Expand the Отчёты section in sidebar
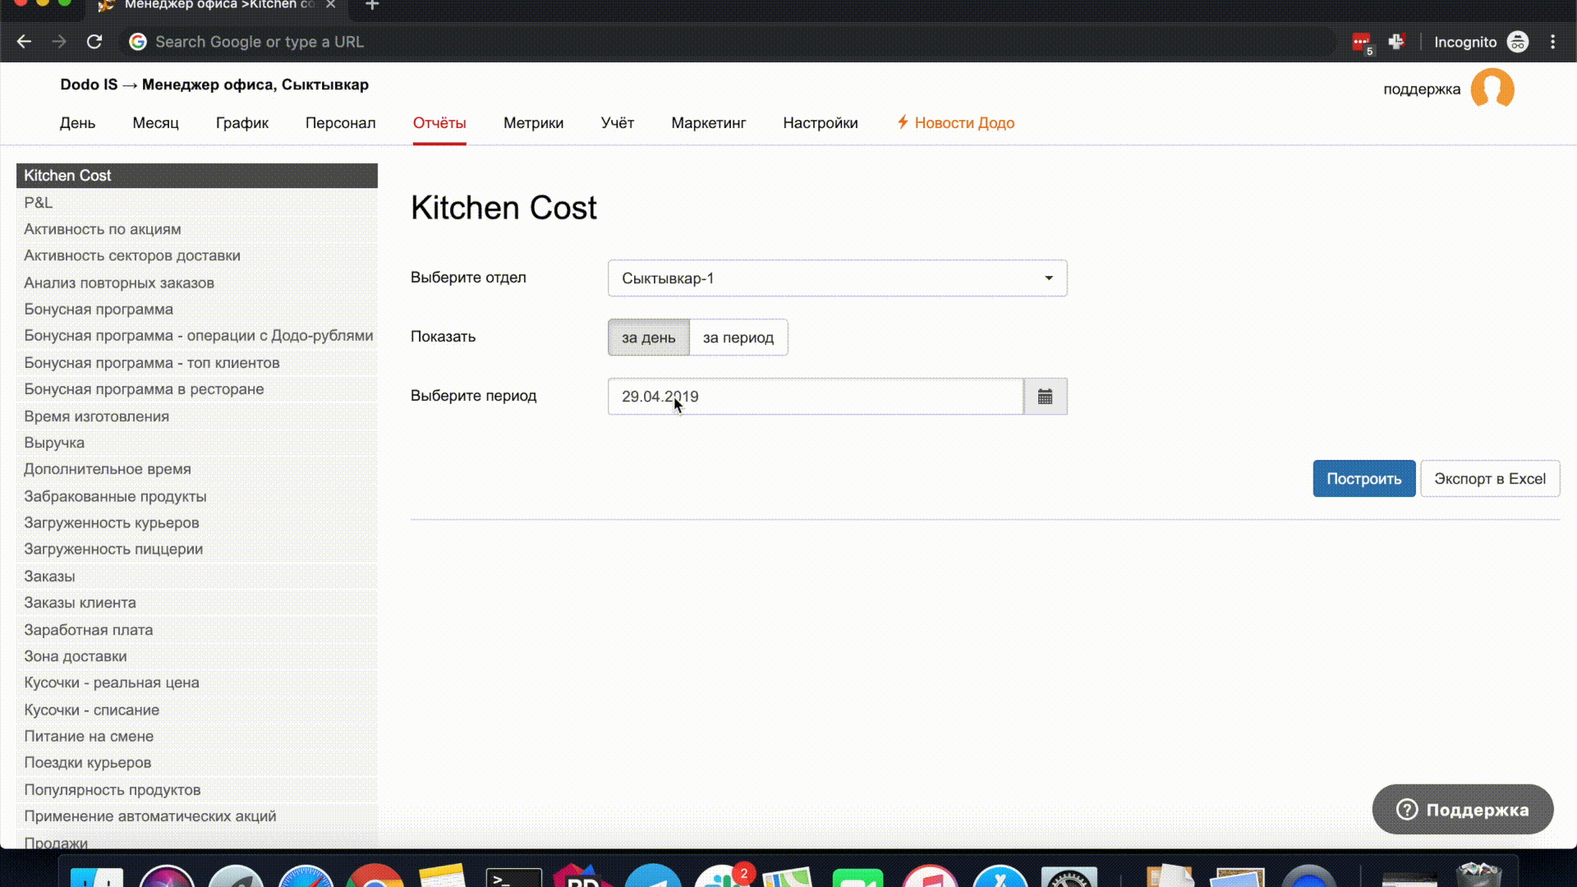 pyautogui.click(x=439, y=122)
